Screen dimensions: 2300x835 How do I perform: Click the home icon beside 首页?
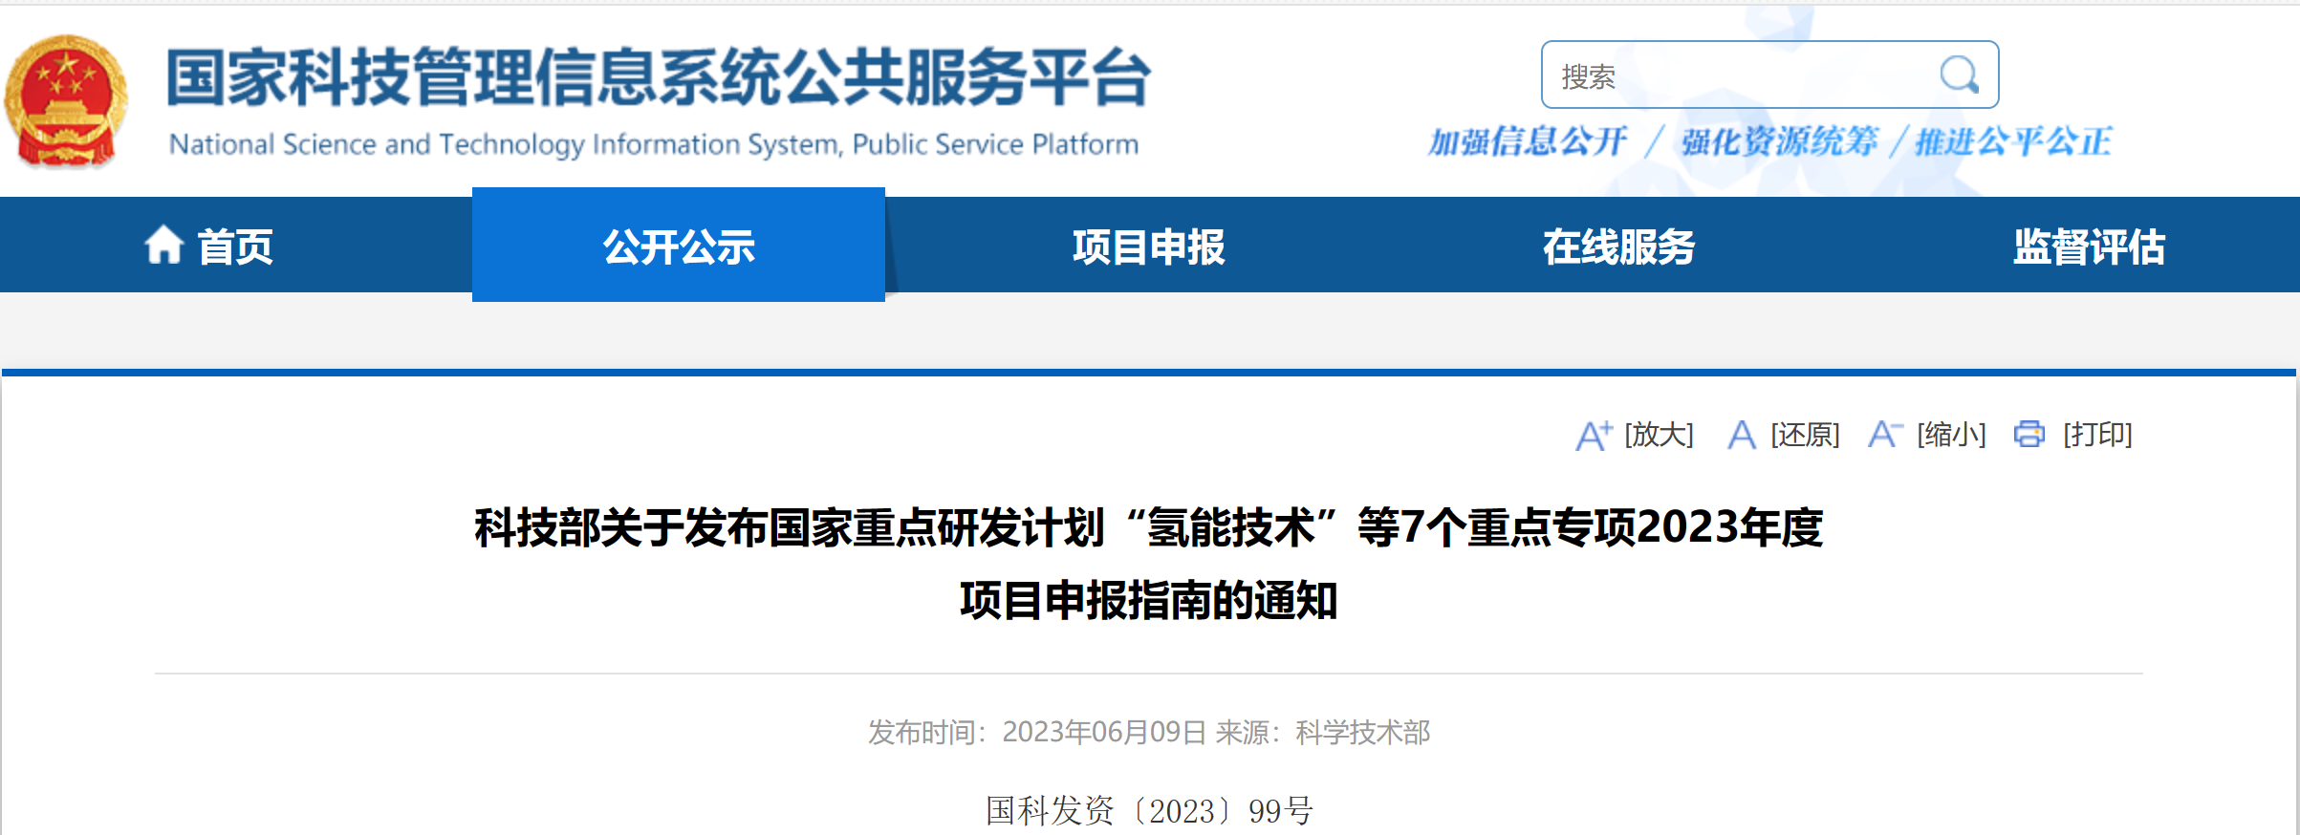click(x=163, y=245)
